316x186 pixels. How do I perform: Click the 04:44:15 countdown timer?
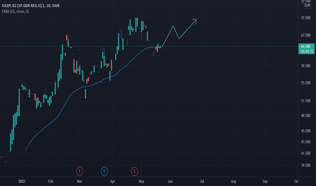click(307, 51)
